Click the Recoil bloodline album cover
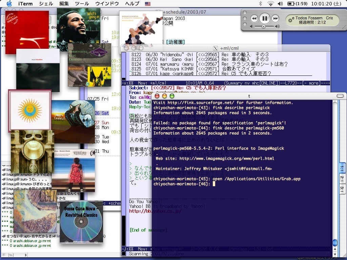This screenshot has width=347, height=260. point(38,70)
